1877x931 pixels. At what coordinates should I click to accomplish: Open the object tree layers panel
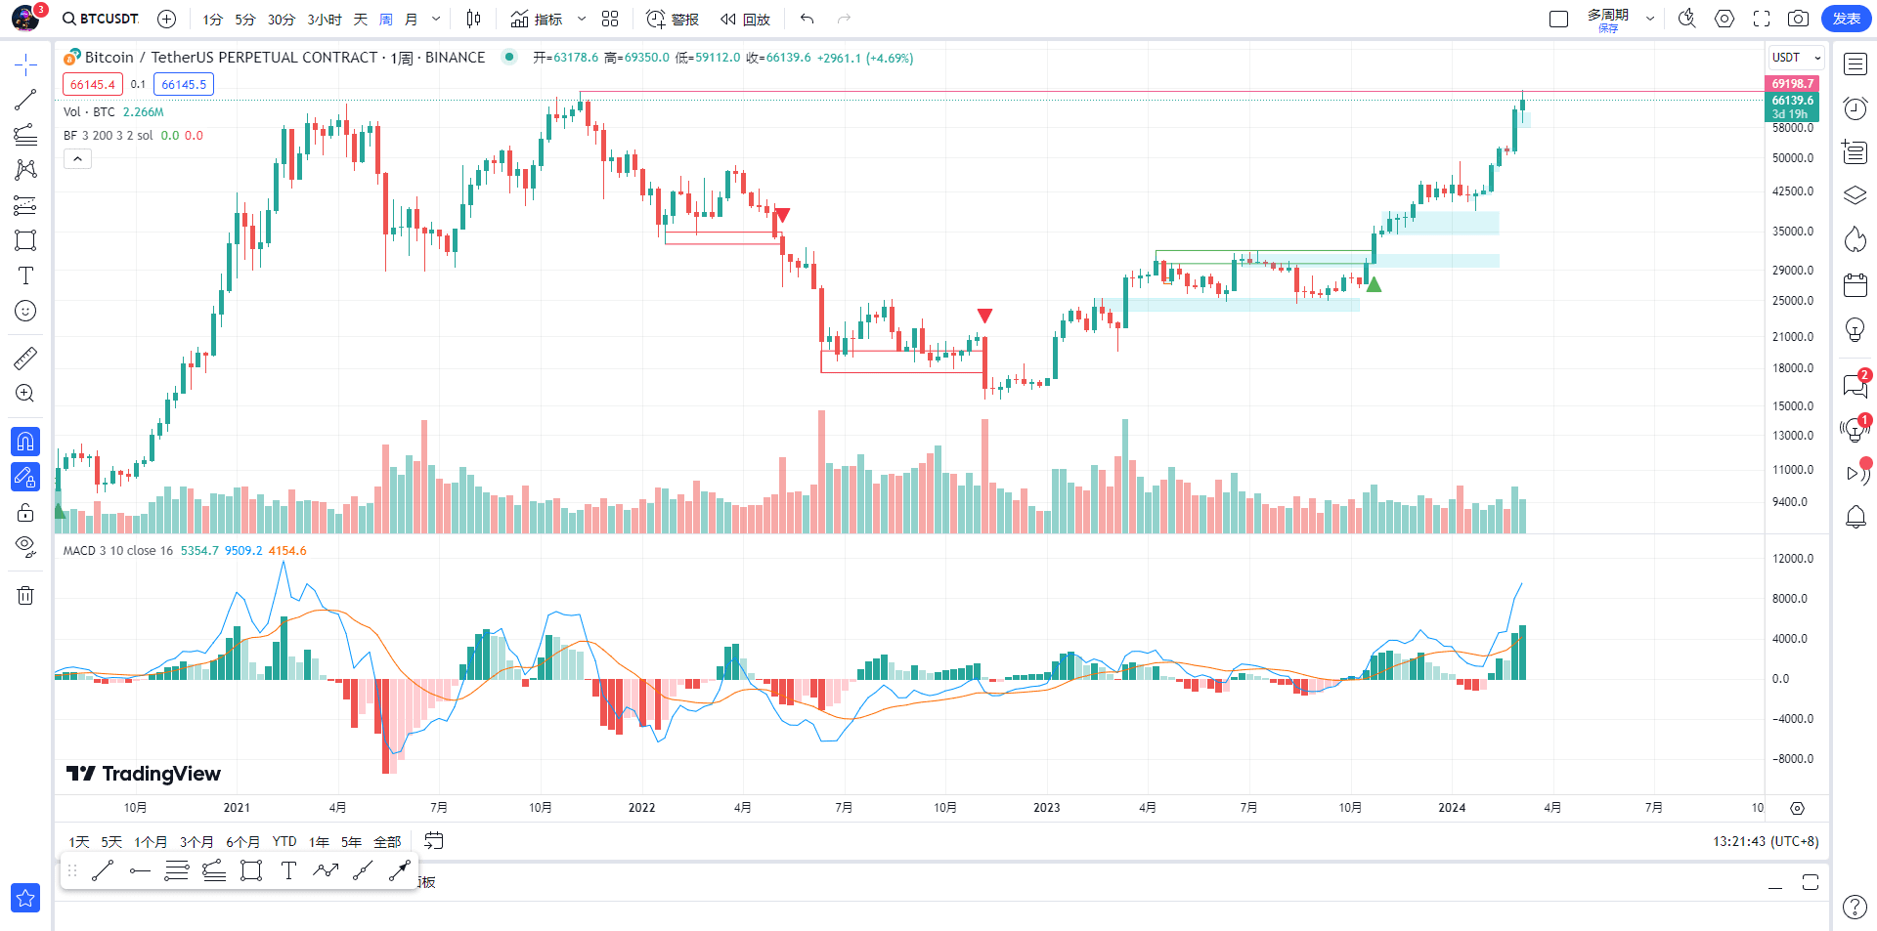click(1855, 195)
